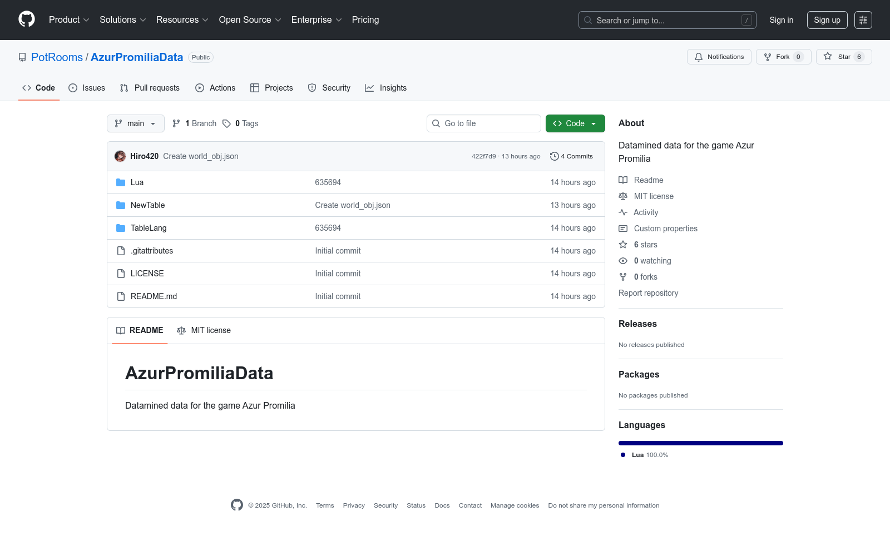Open the Create world_obj.json commit message link
The image size is (890, 556).
[201, 156]
